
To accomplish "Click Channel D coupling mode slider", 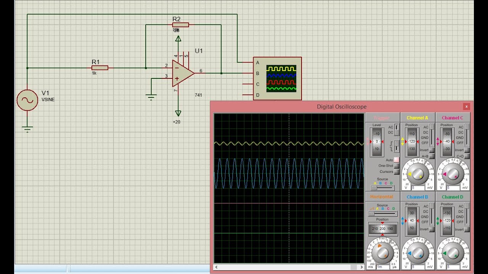I will [467, 214].
